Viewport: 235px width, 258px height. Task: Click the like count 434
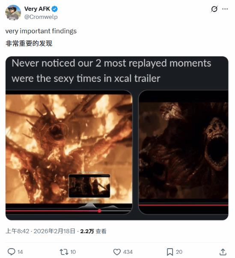coord(128,252)
